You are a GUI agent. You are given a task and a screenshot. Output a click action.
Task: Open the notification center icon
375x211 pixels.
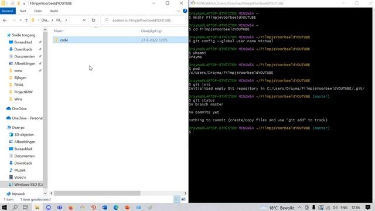(x=368, y=207)
